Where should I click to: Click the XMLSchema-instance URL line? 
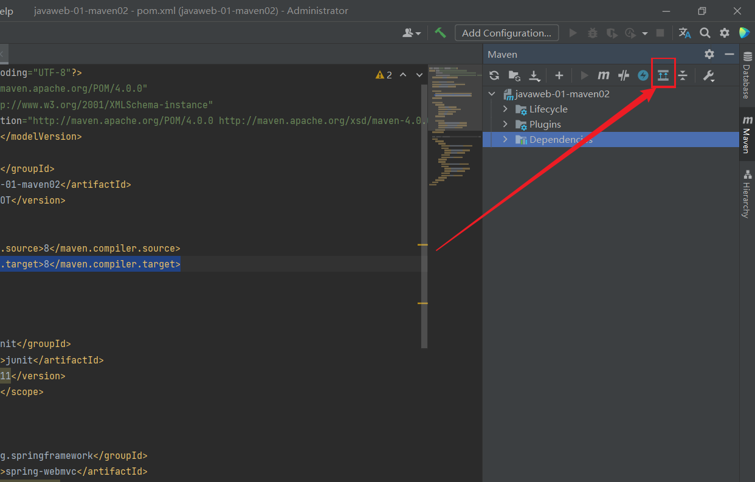coord(106,105)
